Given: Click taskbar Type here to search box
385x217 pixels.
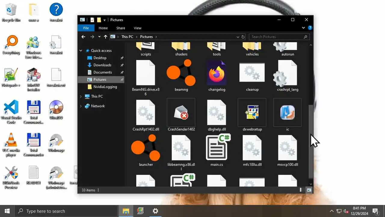Looking at the screenshot, I should (x=66, y=211).
